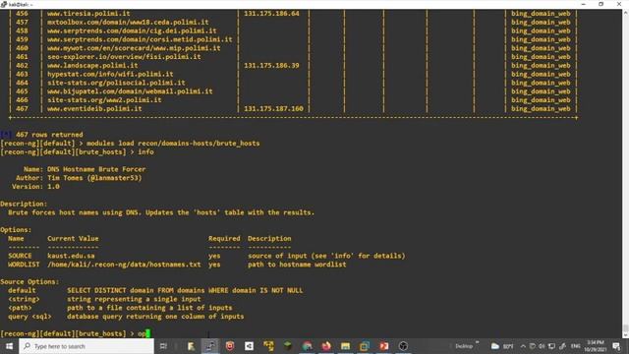Click author Tim Tomes (@lanmaster53)
This screenshot has height=354, width=629.
pos(94,178)
